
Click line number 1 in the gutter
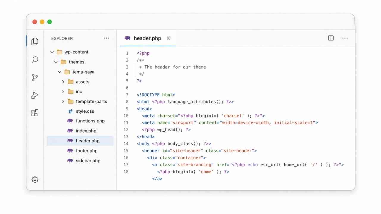pyautogui.click(x=127, y=53)
